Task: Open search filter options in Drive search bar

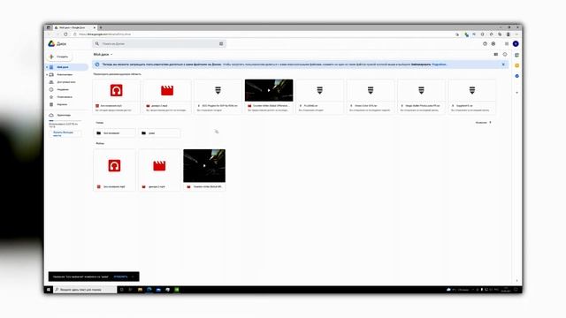Action: [221, 43]
